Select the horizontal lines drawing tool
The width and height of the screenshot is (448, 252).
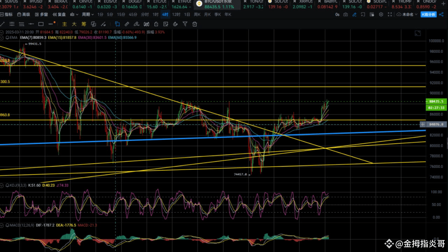tap(21, 24)
